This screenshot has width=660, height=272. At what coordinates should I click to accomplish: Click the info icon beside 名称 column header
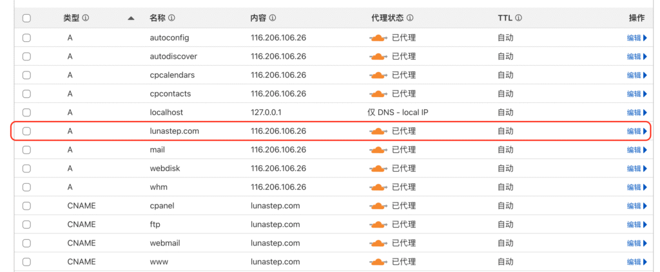[171, 18]
